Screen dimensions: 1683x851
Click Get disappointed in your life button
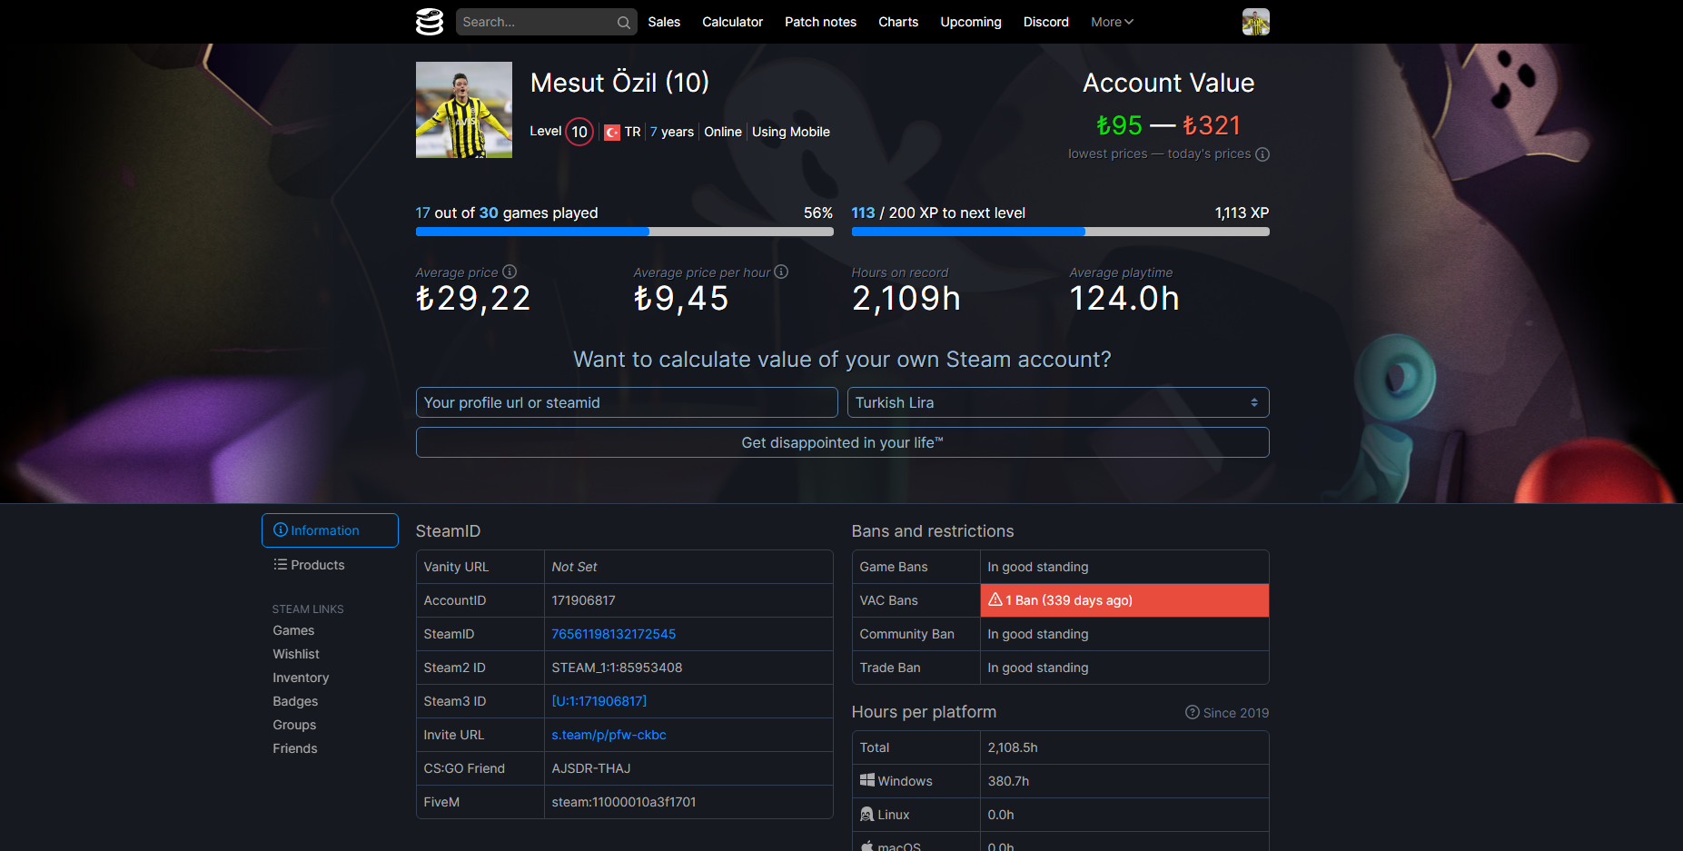pos(843,442)
